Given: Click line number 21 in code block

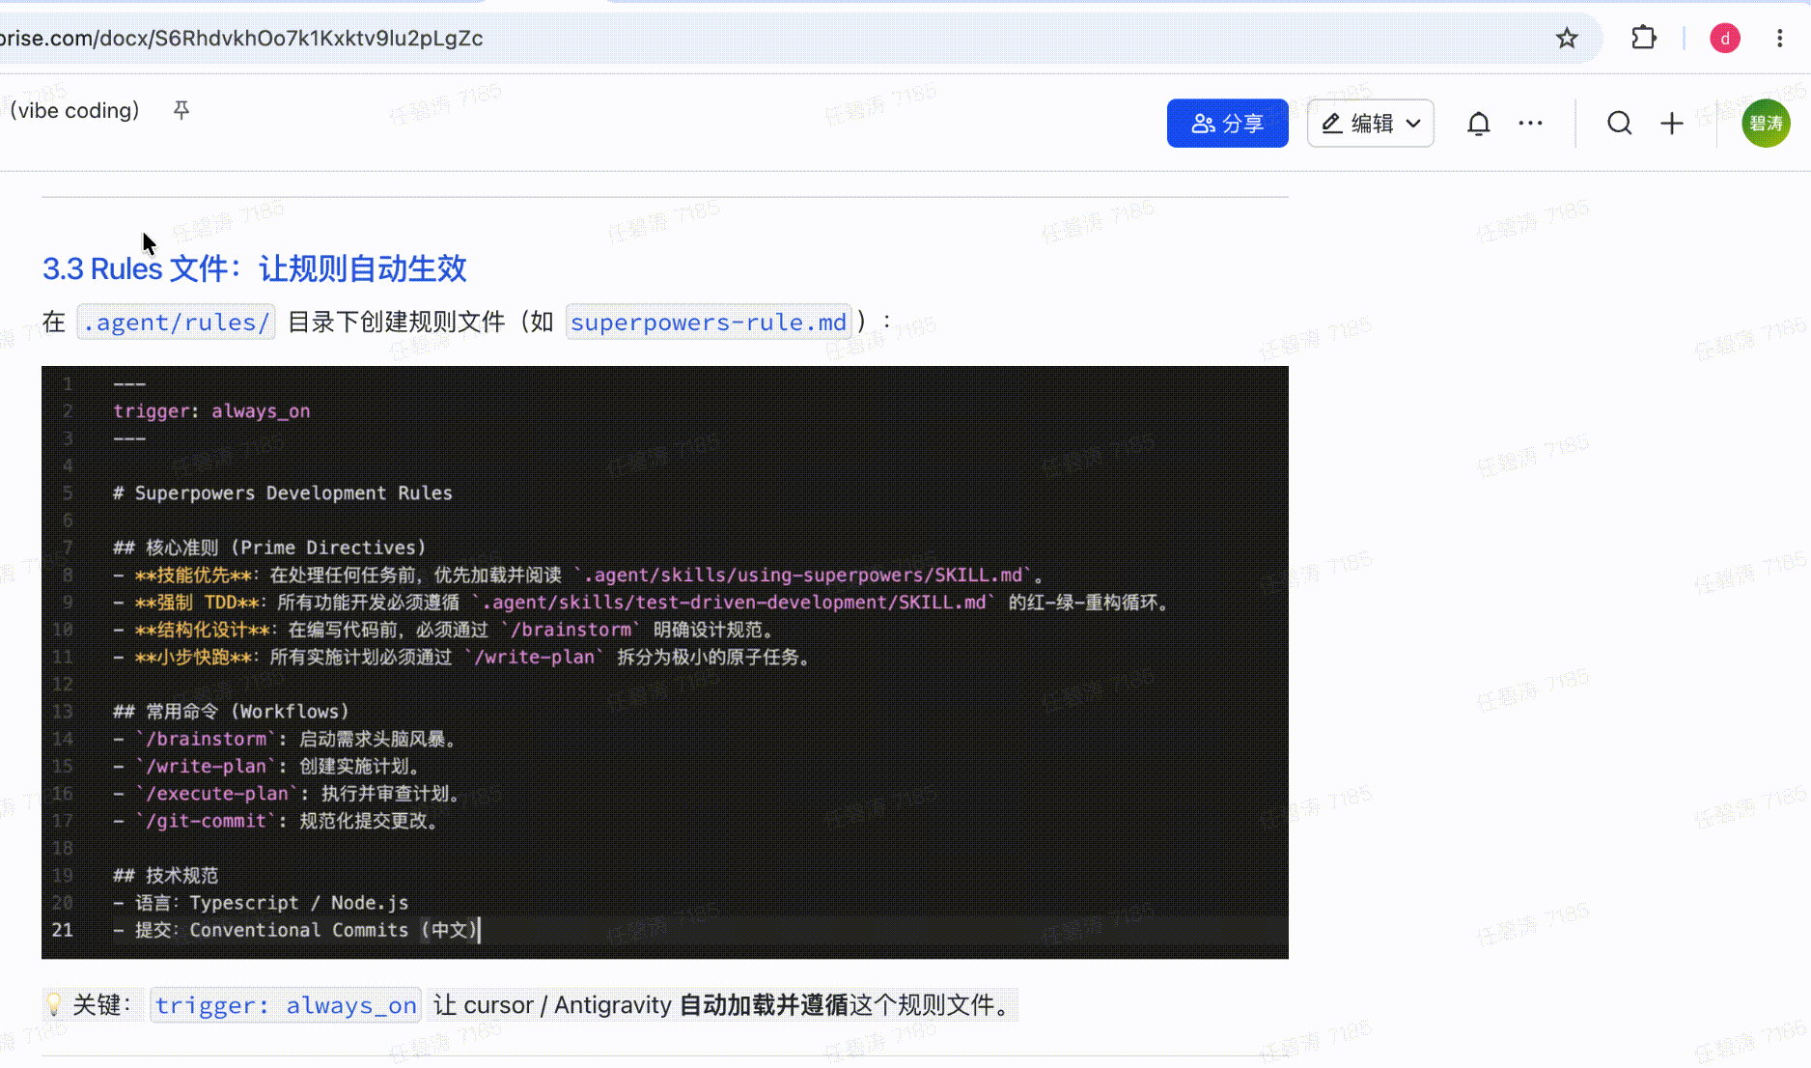Looking at the screenshot, I should click(x=62, y=930).
